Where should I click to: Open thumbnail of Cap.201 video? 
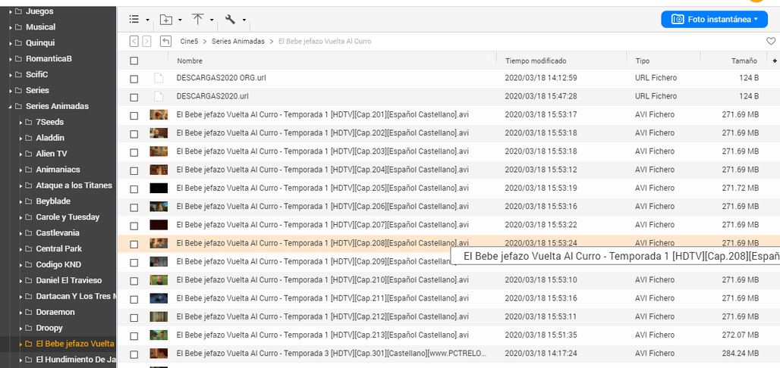159,115
